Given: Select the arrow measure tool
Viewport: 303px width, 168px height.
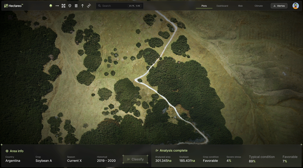Looking at the screenshot, I should (57, 6).
